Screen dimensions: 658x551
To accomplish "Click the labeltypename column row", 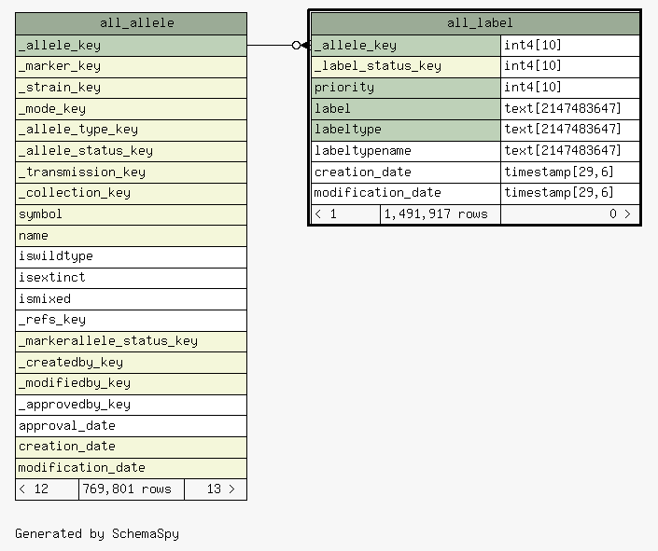I will click(406, 151).
